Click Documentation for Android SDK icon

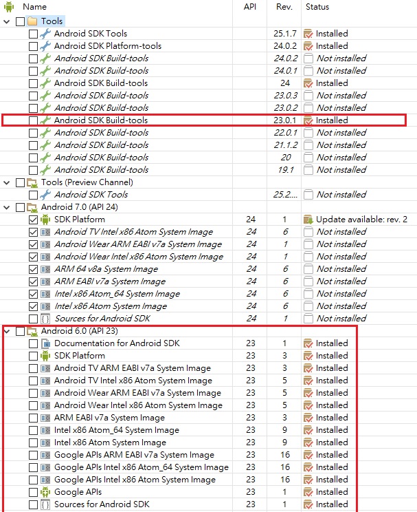point(45,343)
